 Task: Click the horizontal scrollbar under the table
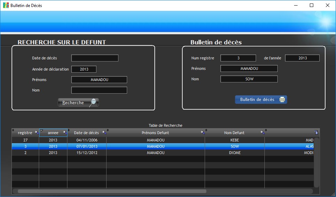(112, 191)
